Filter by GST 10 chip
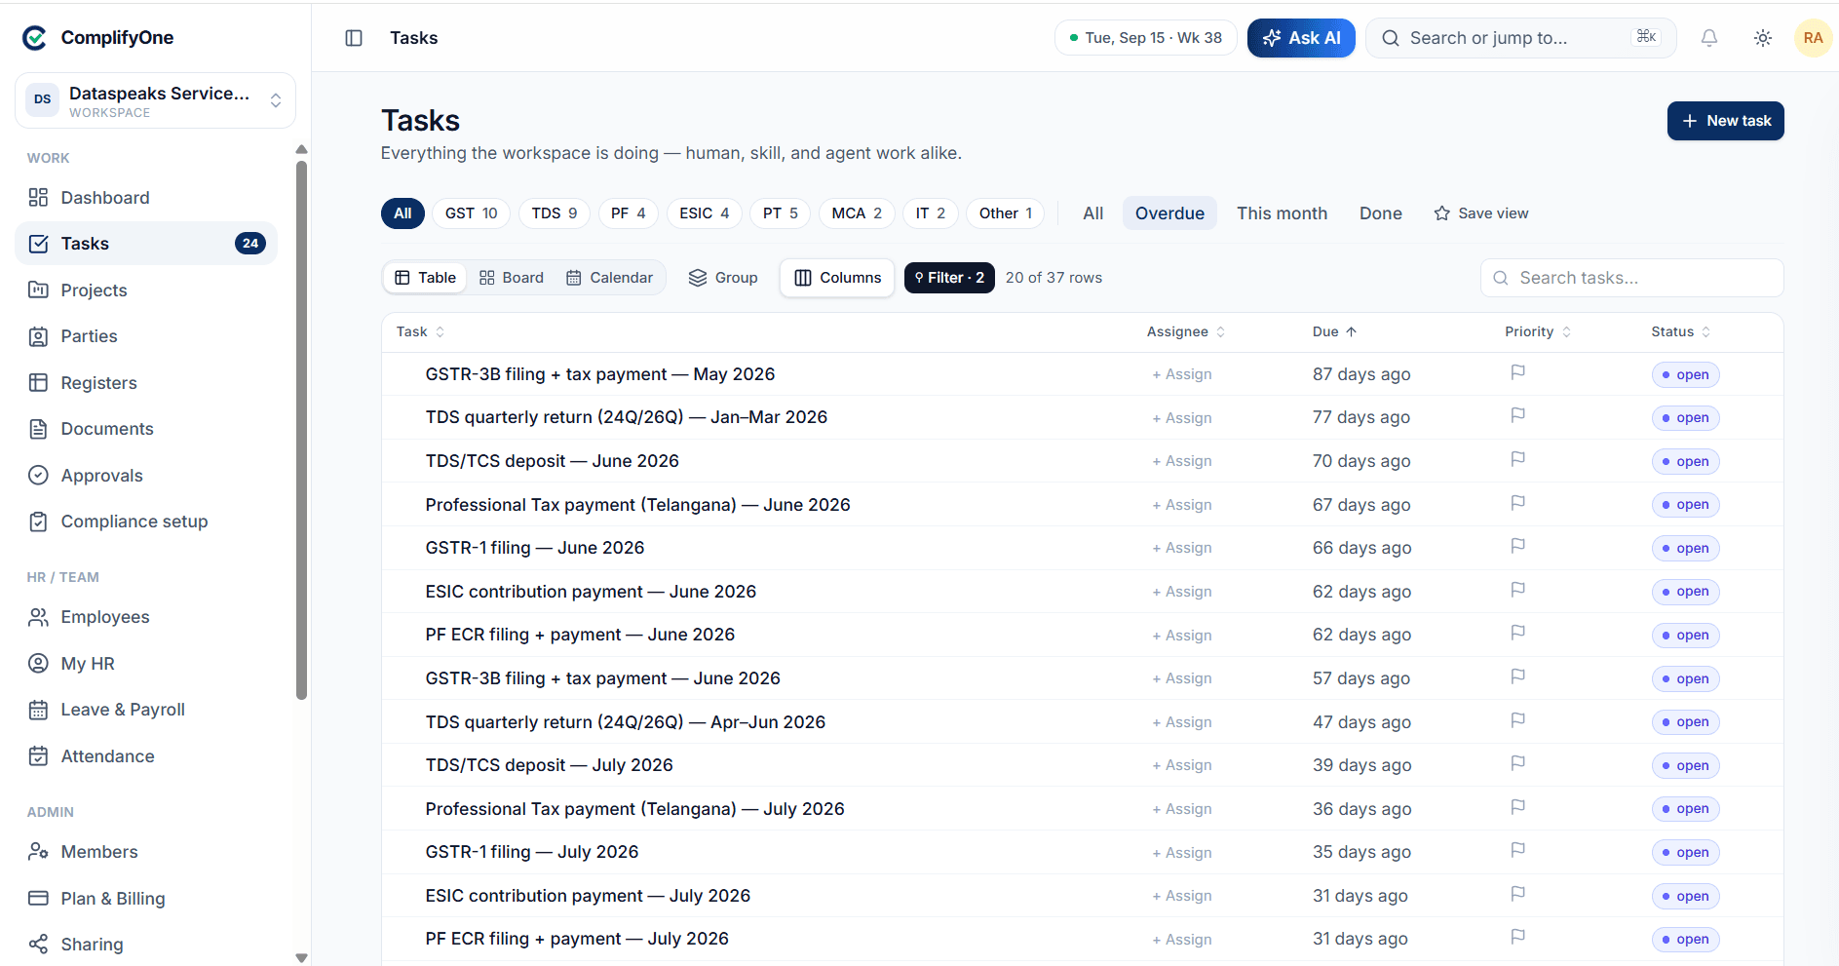1839x966 pixels. pyautogui.click(x=471, y=213)
